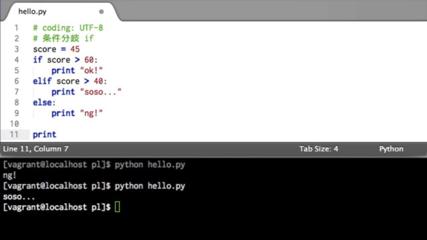Screen dimensions: 427x240
Task: Click the else keyword in the code
Action: (42, 103)
